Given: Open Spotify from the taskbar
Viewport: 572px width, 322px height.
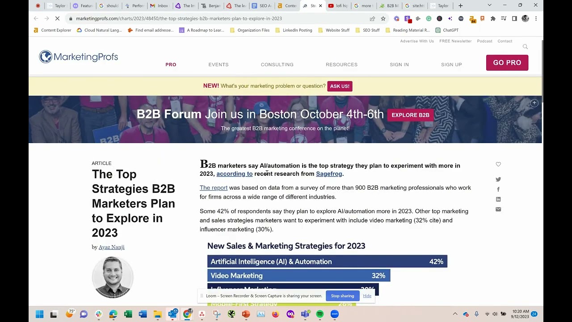Looking at the screenshot, I should tap(320, 314).
